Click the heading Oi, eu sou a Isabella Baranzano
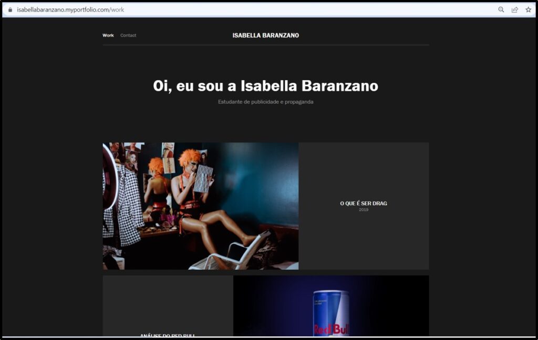 pyautogui.click(x=265, y=86)
